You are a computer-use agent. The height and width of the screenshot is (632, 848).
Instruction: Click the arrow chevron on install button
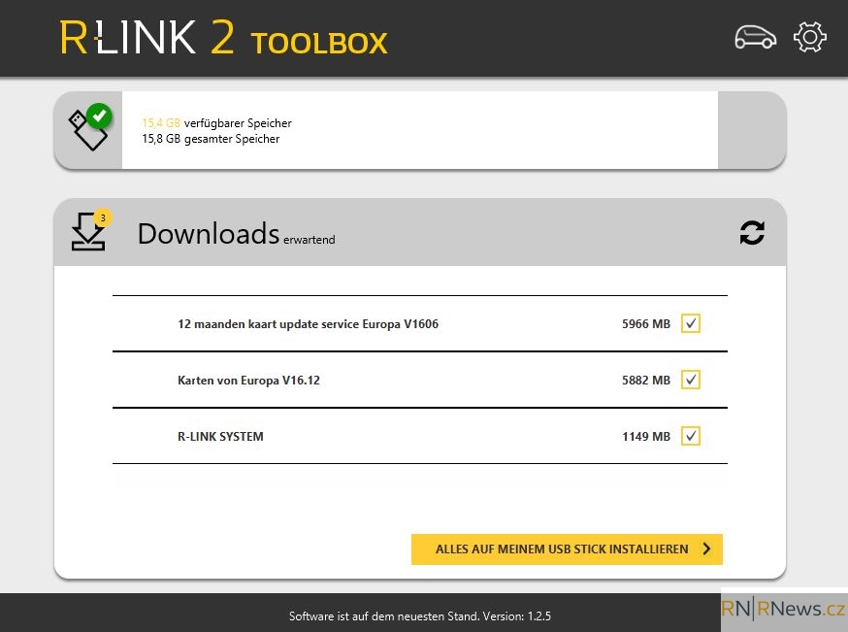tap(706, 549)
